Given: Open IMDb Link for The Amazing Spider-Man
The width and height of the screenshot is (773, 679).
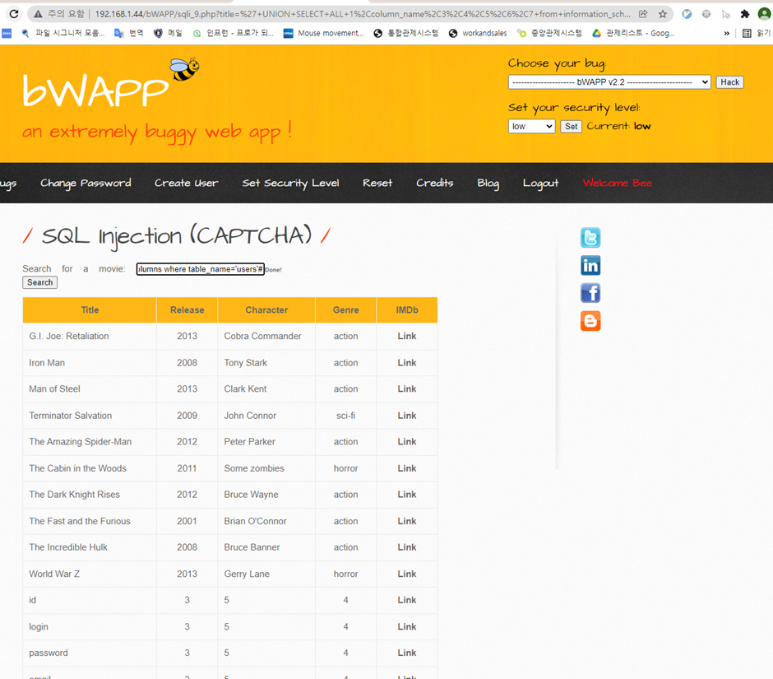Looking at the screenshot, I should (x=407, y=442).
